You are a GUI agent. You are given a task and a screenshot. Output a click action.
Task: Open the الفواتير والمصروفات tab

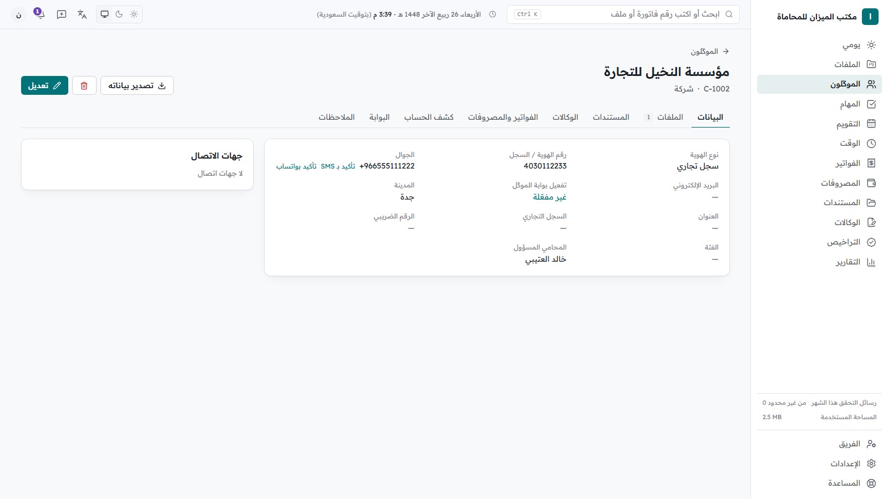click(x=503, y=117)
